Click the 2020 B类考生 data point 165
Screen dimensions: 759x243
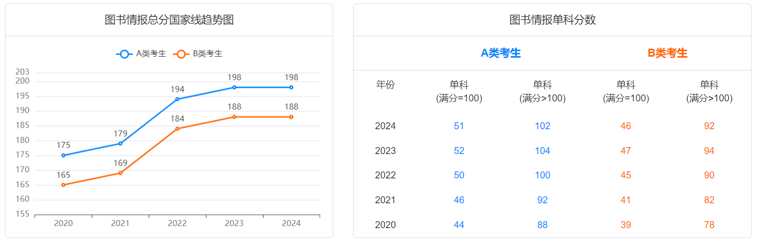[x=63, y=185]
